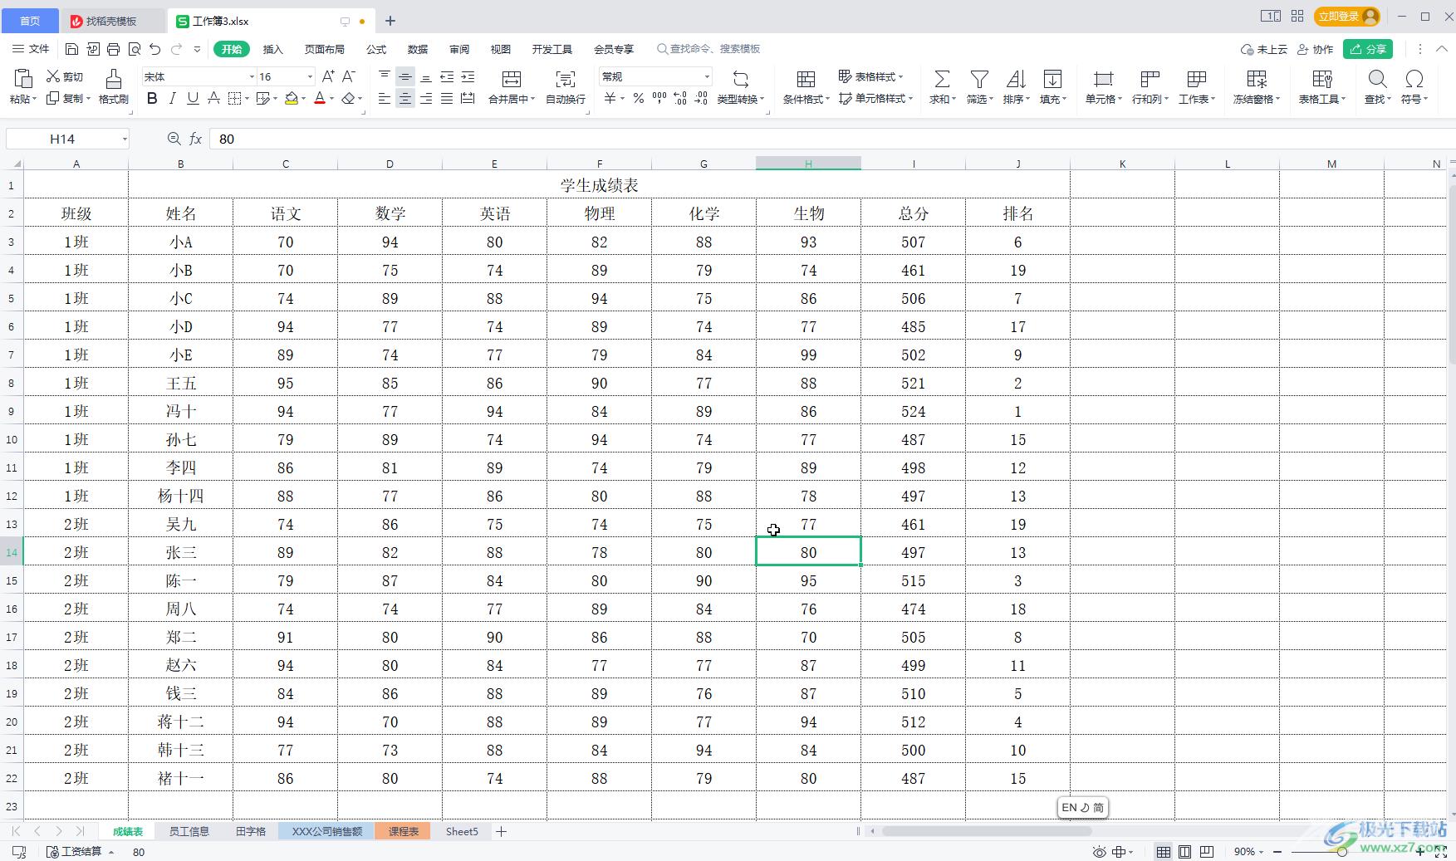Toggle italic formatting
Screen dimensions: 1456x861
[x=173, y=99]
